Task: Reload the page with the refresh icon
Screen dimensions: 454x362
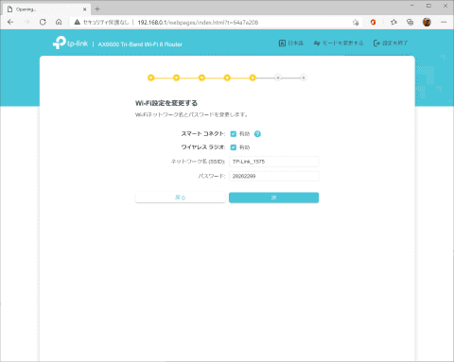Action: pos(43,22)
